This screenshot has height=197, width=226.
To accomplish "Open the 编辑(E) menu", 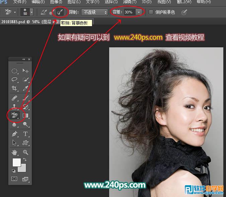I will coord(38,2).
